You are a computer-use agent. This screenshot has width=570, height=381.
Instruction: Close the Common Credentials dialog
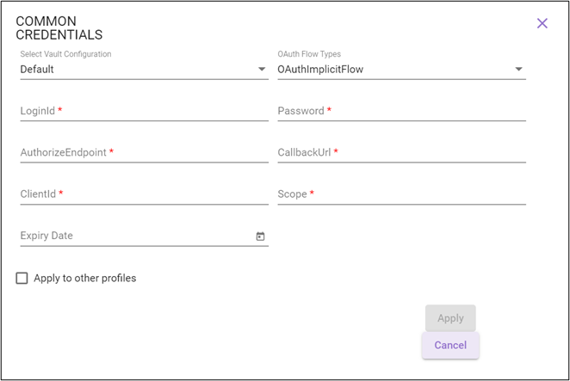(542, 23)
